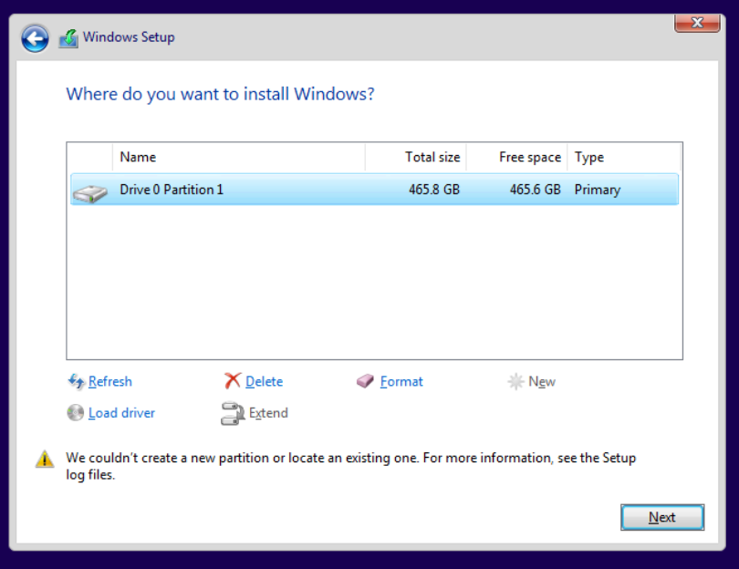Open the Delete partition link
Image resolution: width=739 pixels, height=569 pixels.
click(x=264, y=381)
